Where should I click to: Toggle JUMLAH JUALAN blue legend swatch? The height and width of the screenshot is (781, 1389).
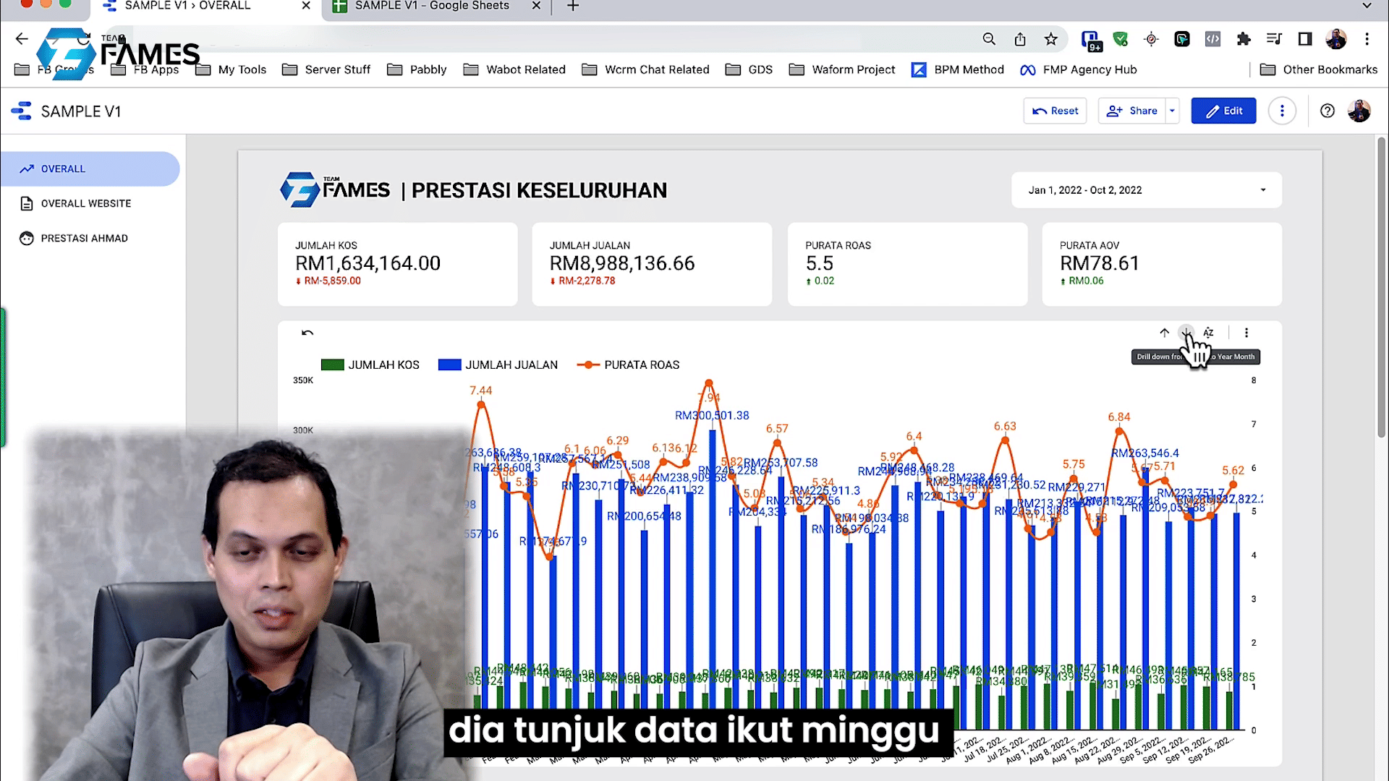tap(449, 364)
